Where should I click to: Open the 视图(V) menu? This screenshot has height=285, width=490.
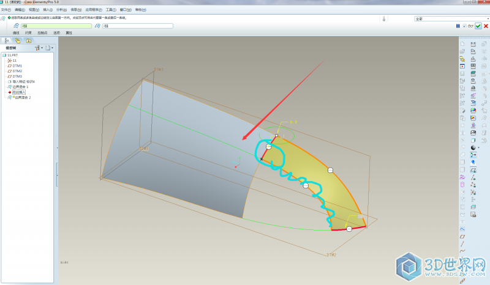coord(34,10)
